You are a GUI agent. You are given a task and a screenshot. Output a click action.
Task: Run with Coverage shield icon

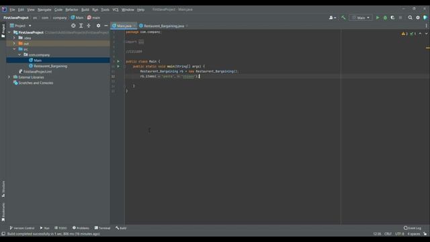[x=392, y=17]
